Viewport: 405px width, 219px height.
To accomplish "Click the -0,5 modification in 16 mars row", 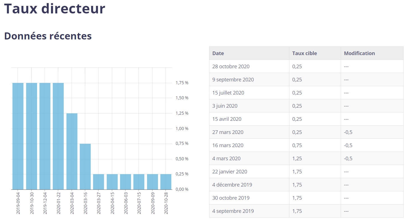I will coord(348,145).
